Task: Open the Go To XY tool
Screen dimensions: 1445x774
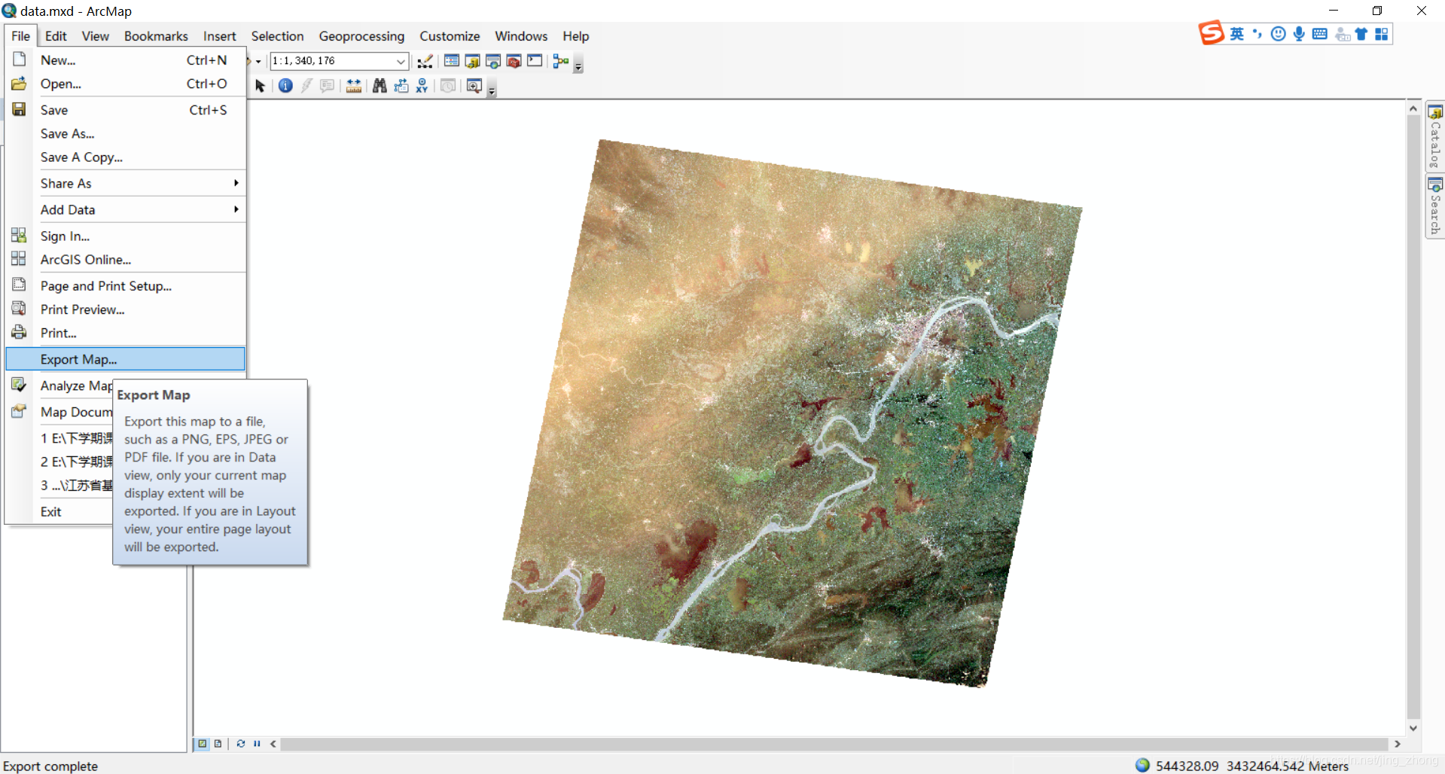Action: coord(422,86)
